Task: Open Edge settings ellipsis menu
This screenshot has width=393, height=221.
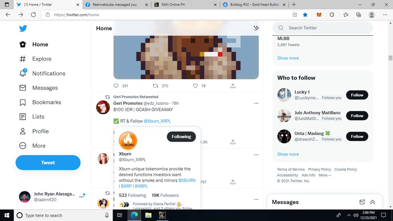Action: pos(385,15)
